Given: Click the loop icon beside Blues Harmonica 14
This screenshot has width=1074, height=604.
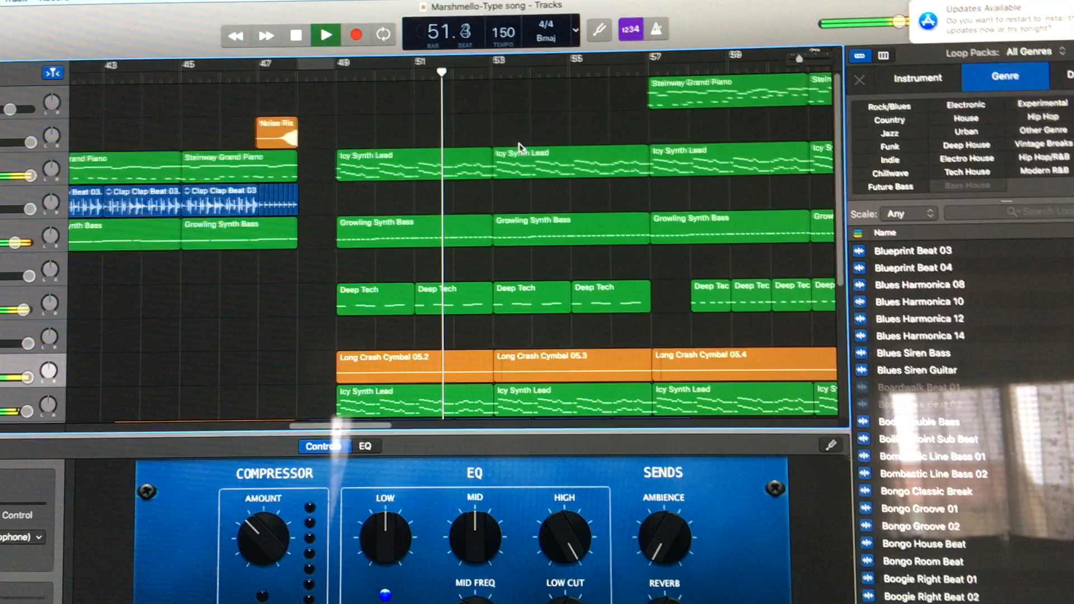Looking at the screenshot, I should [860, 336].
